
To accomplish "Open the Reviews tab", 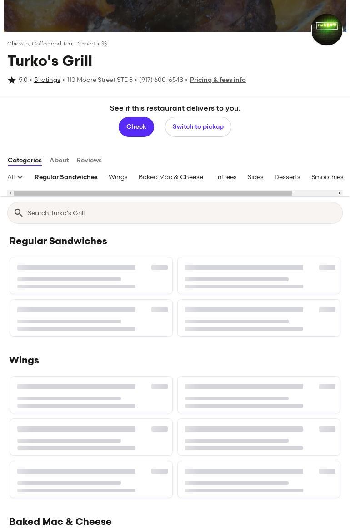I will click(x=89, y=160).
